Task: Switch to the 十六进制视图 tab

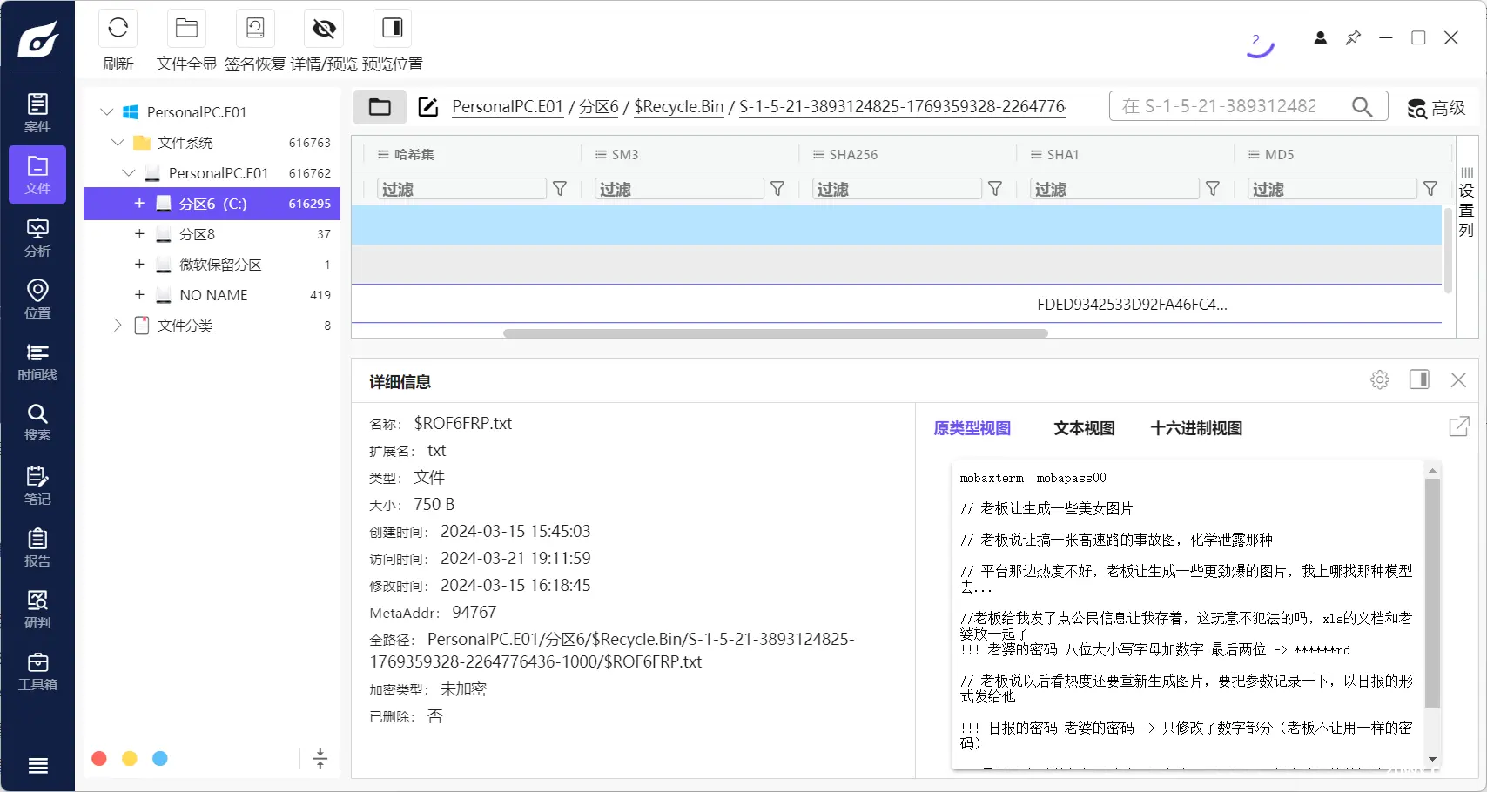Action: tap(1196, 428)
